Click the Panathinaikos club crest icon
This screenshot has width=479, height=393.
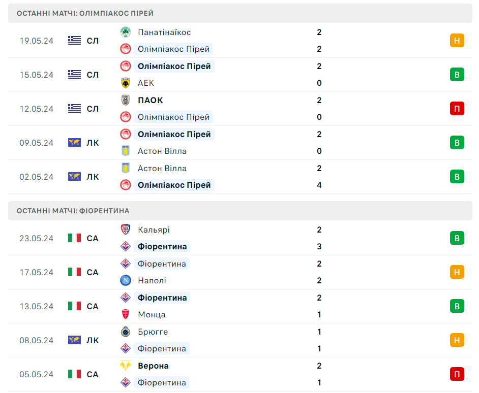[x=125, y=32]
